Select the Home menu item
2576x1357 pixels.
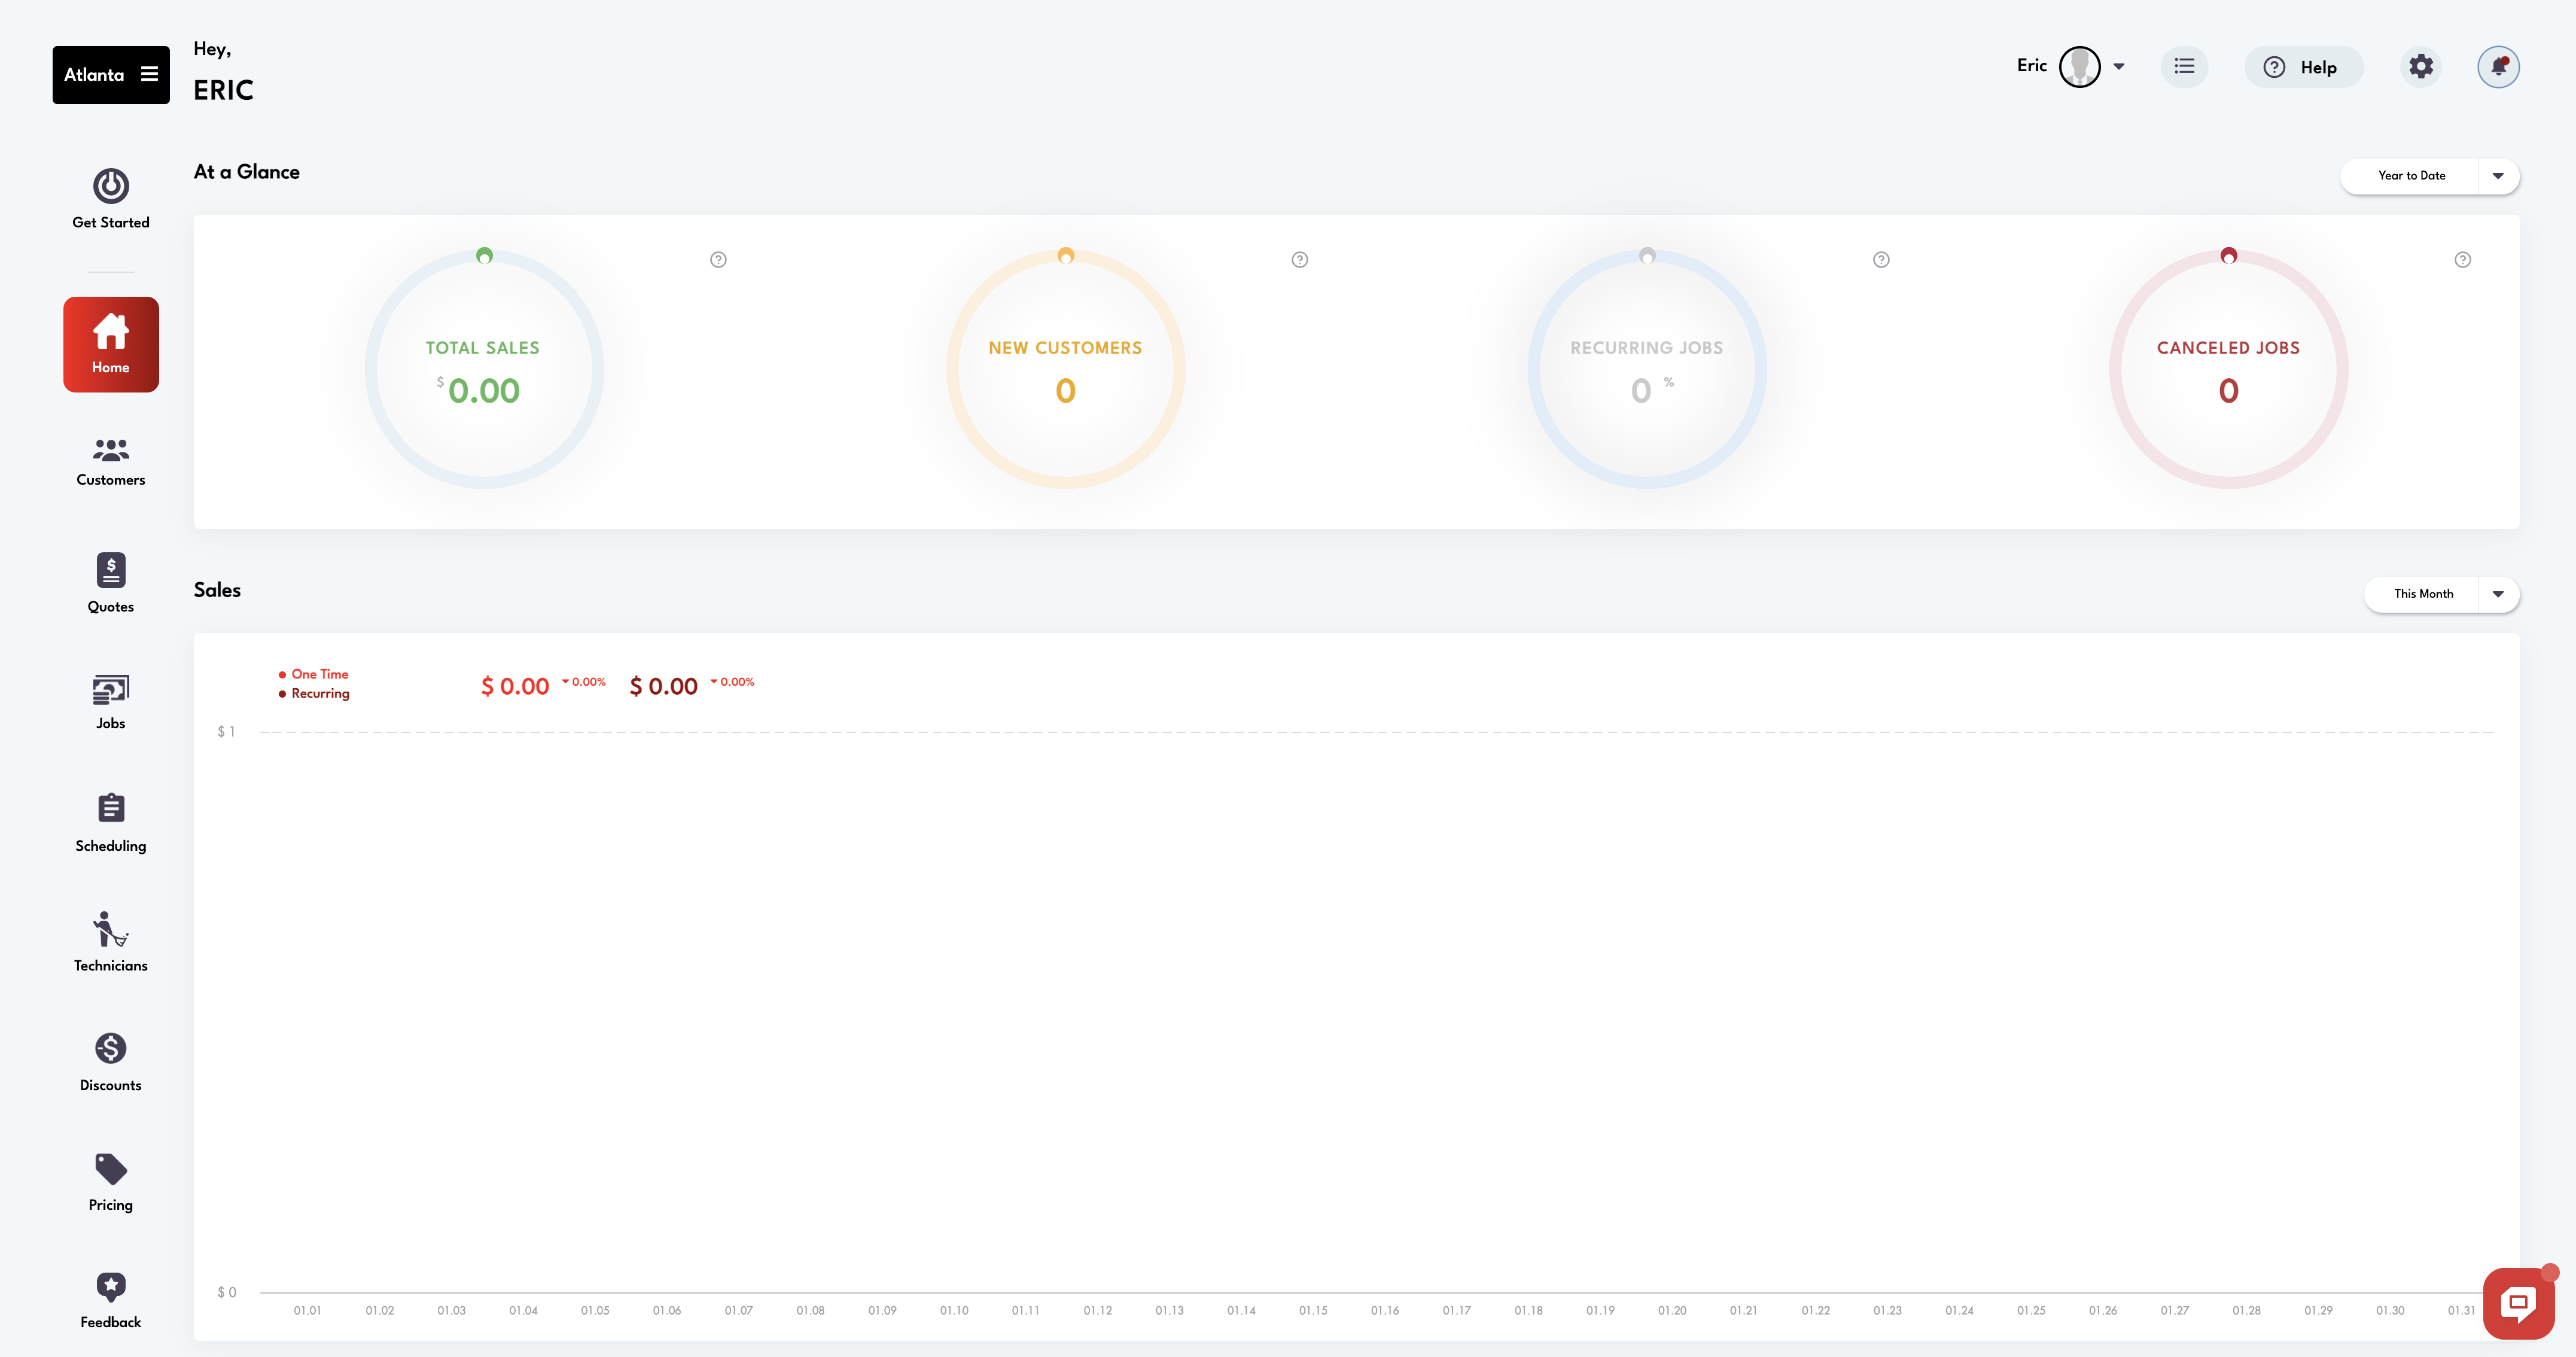[x=110, y=344]
